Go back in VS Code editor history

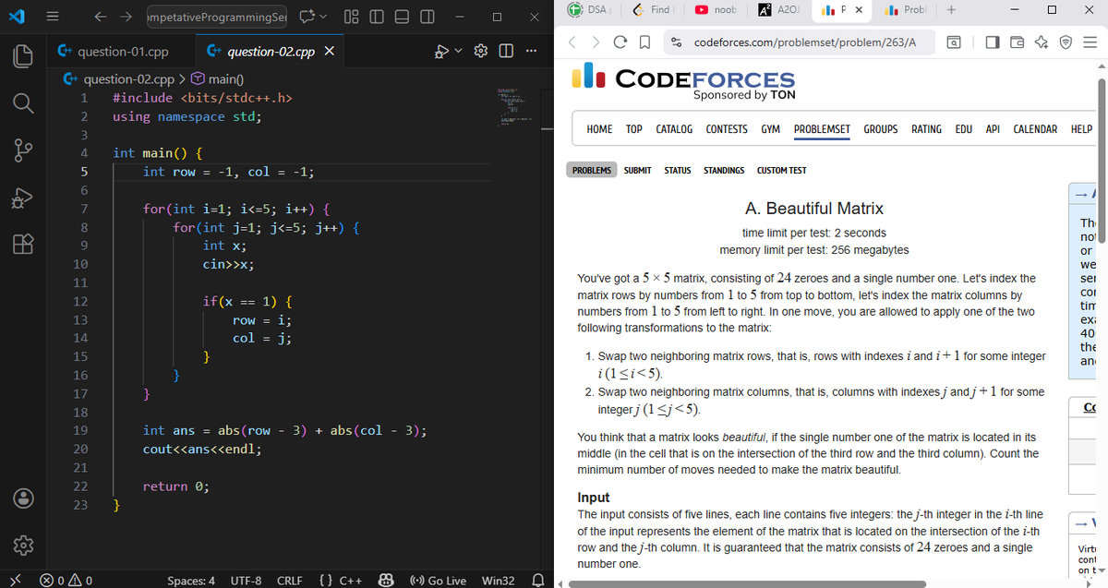pyautogui.click(x=99, y=18)
